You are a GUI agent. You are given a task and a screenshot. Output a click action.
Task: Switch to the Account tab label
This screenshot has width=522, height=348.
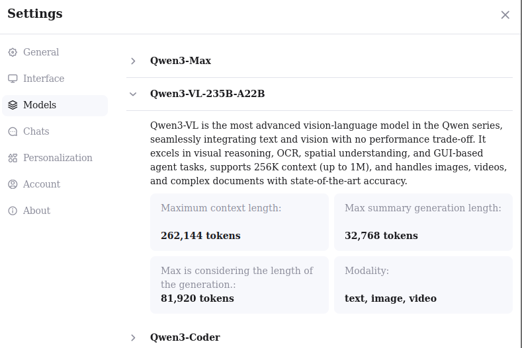click(42, 184)
